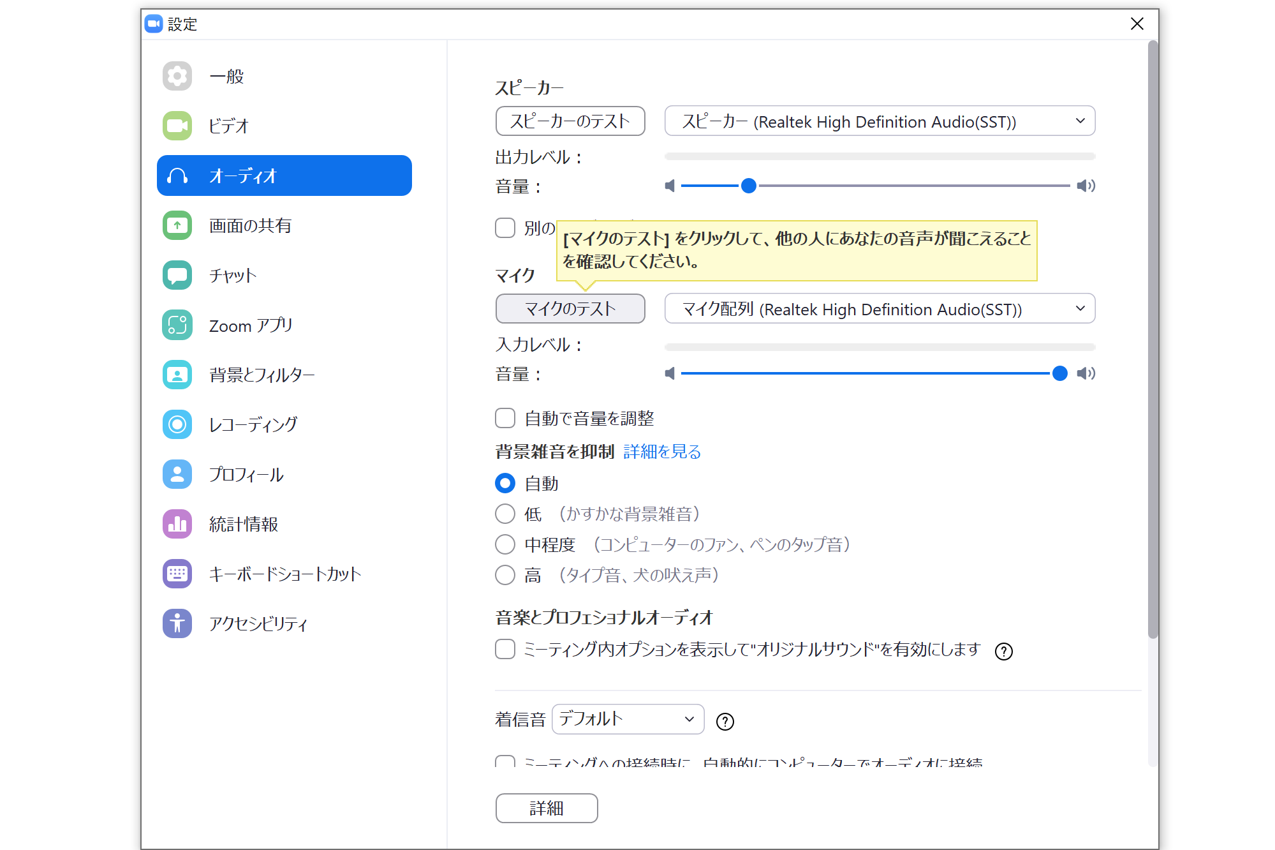Open the 着信音 デフォルト dropdown
Screen dimensions: 1275x850
(x=628, y=719)
